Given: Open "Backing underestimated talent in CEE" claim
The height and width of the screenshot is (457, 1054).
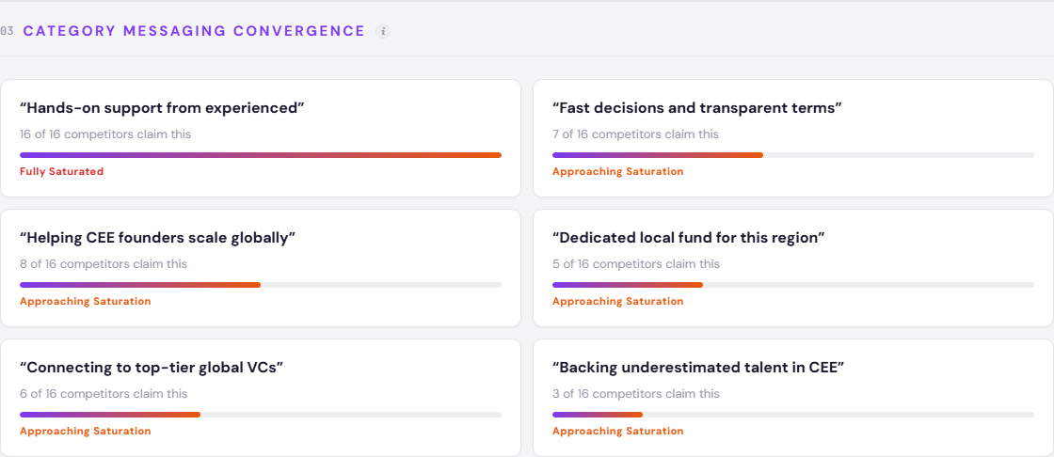Looking at the screenshot, I should (x=697, y=368).
